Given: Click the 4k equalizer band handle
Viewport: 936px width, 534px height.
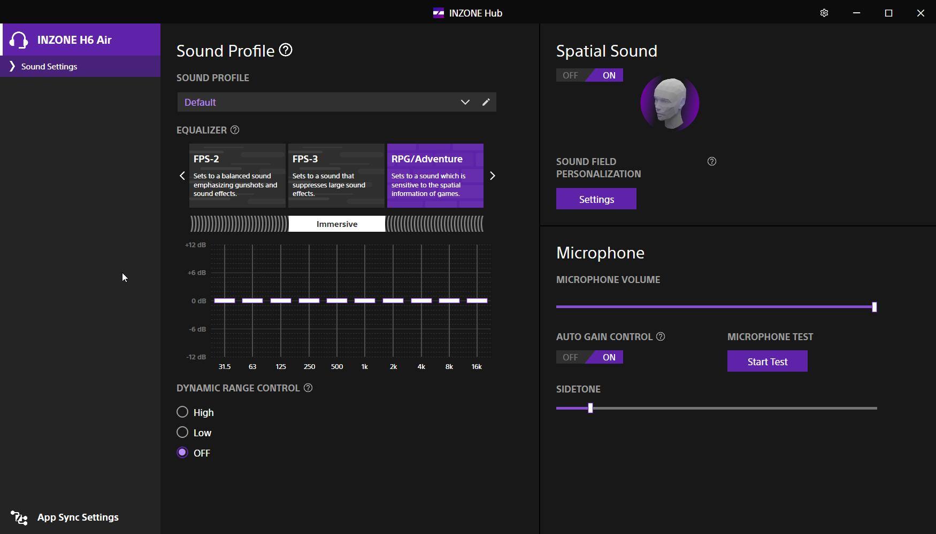Looking at the screenshot, I should coord(421,301).
